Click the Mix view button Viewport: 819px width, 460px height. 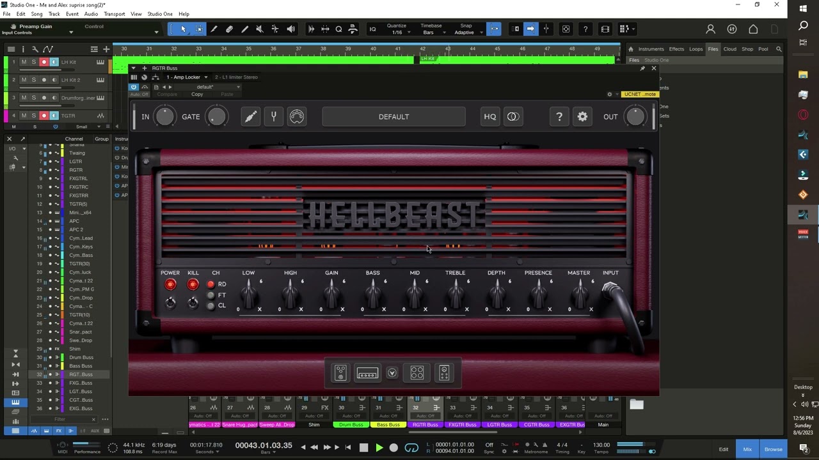coord(747,449)
